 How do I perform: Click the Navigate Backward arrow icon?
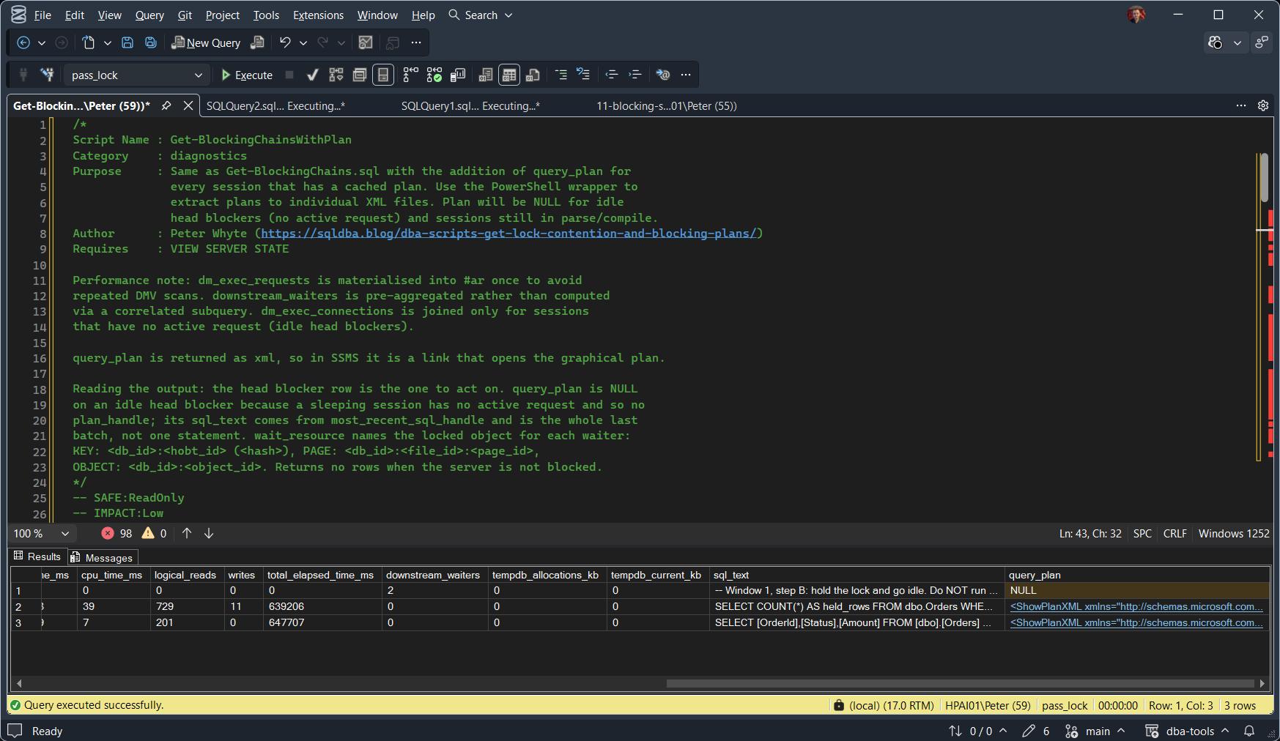pos(23,42)
